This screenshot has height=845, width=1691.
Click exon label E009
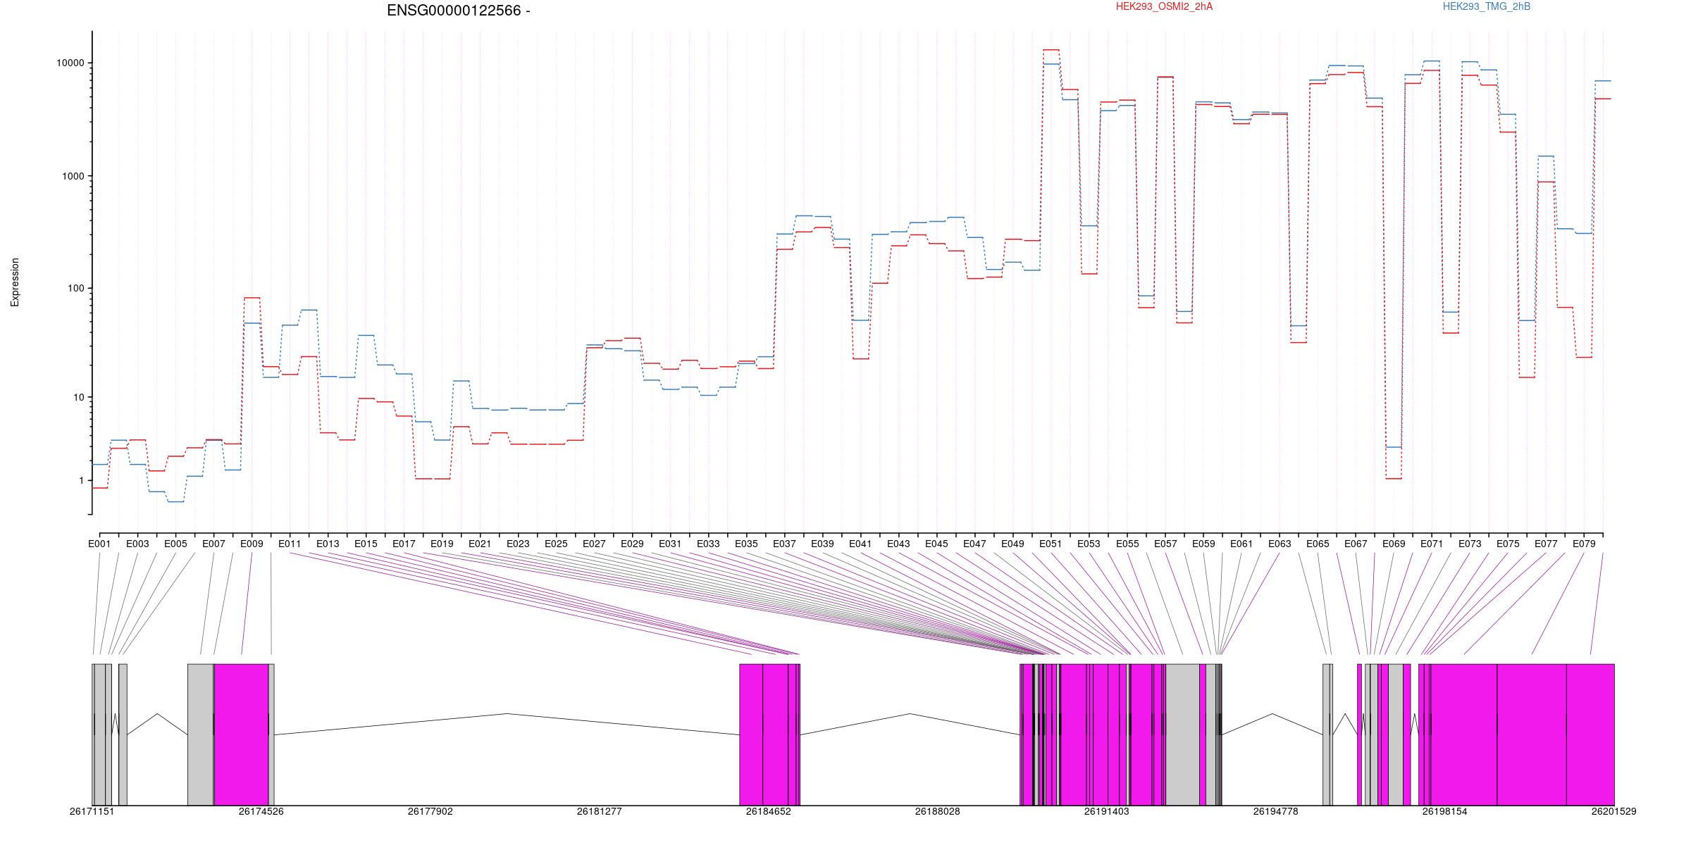[252, 544]
